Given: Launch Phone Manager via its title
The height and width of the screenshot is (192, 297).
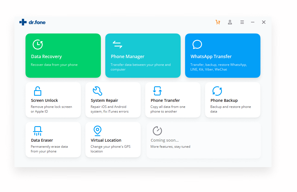Looking at the screenshot, I should [x=127, y=56].
